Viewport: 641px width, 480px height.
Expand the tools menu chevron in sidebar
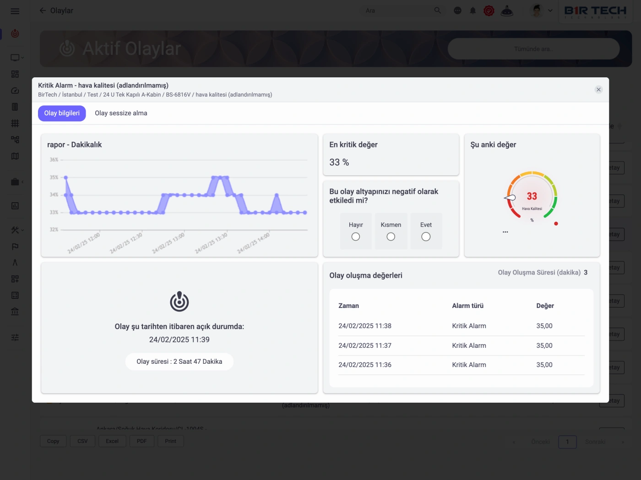pyautogui.click(x=22, y=230)
